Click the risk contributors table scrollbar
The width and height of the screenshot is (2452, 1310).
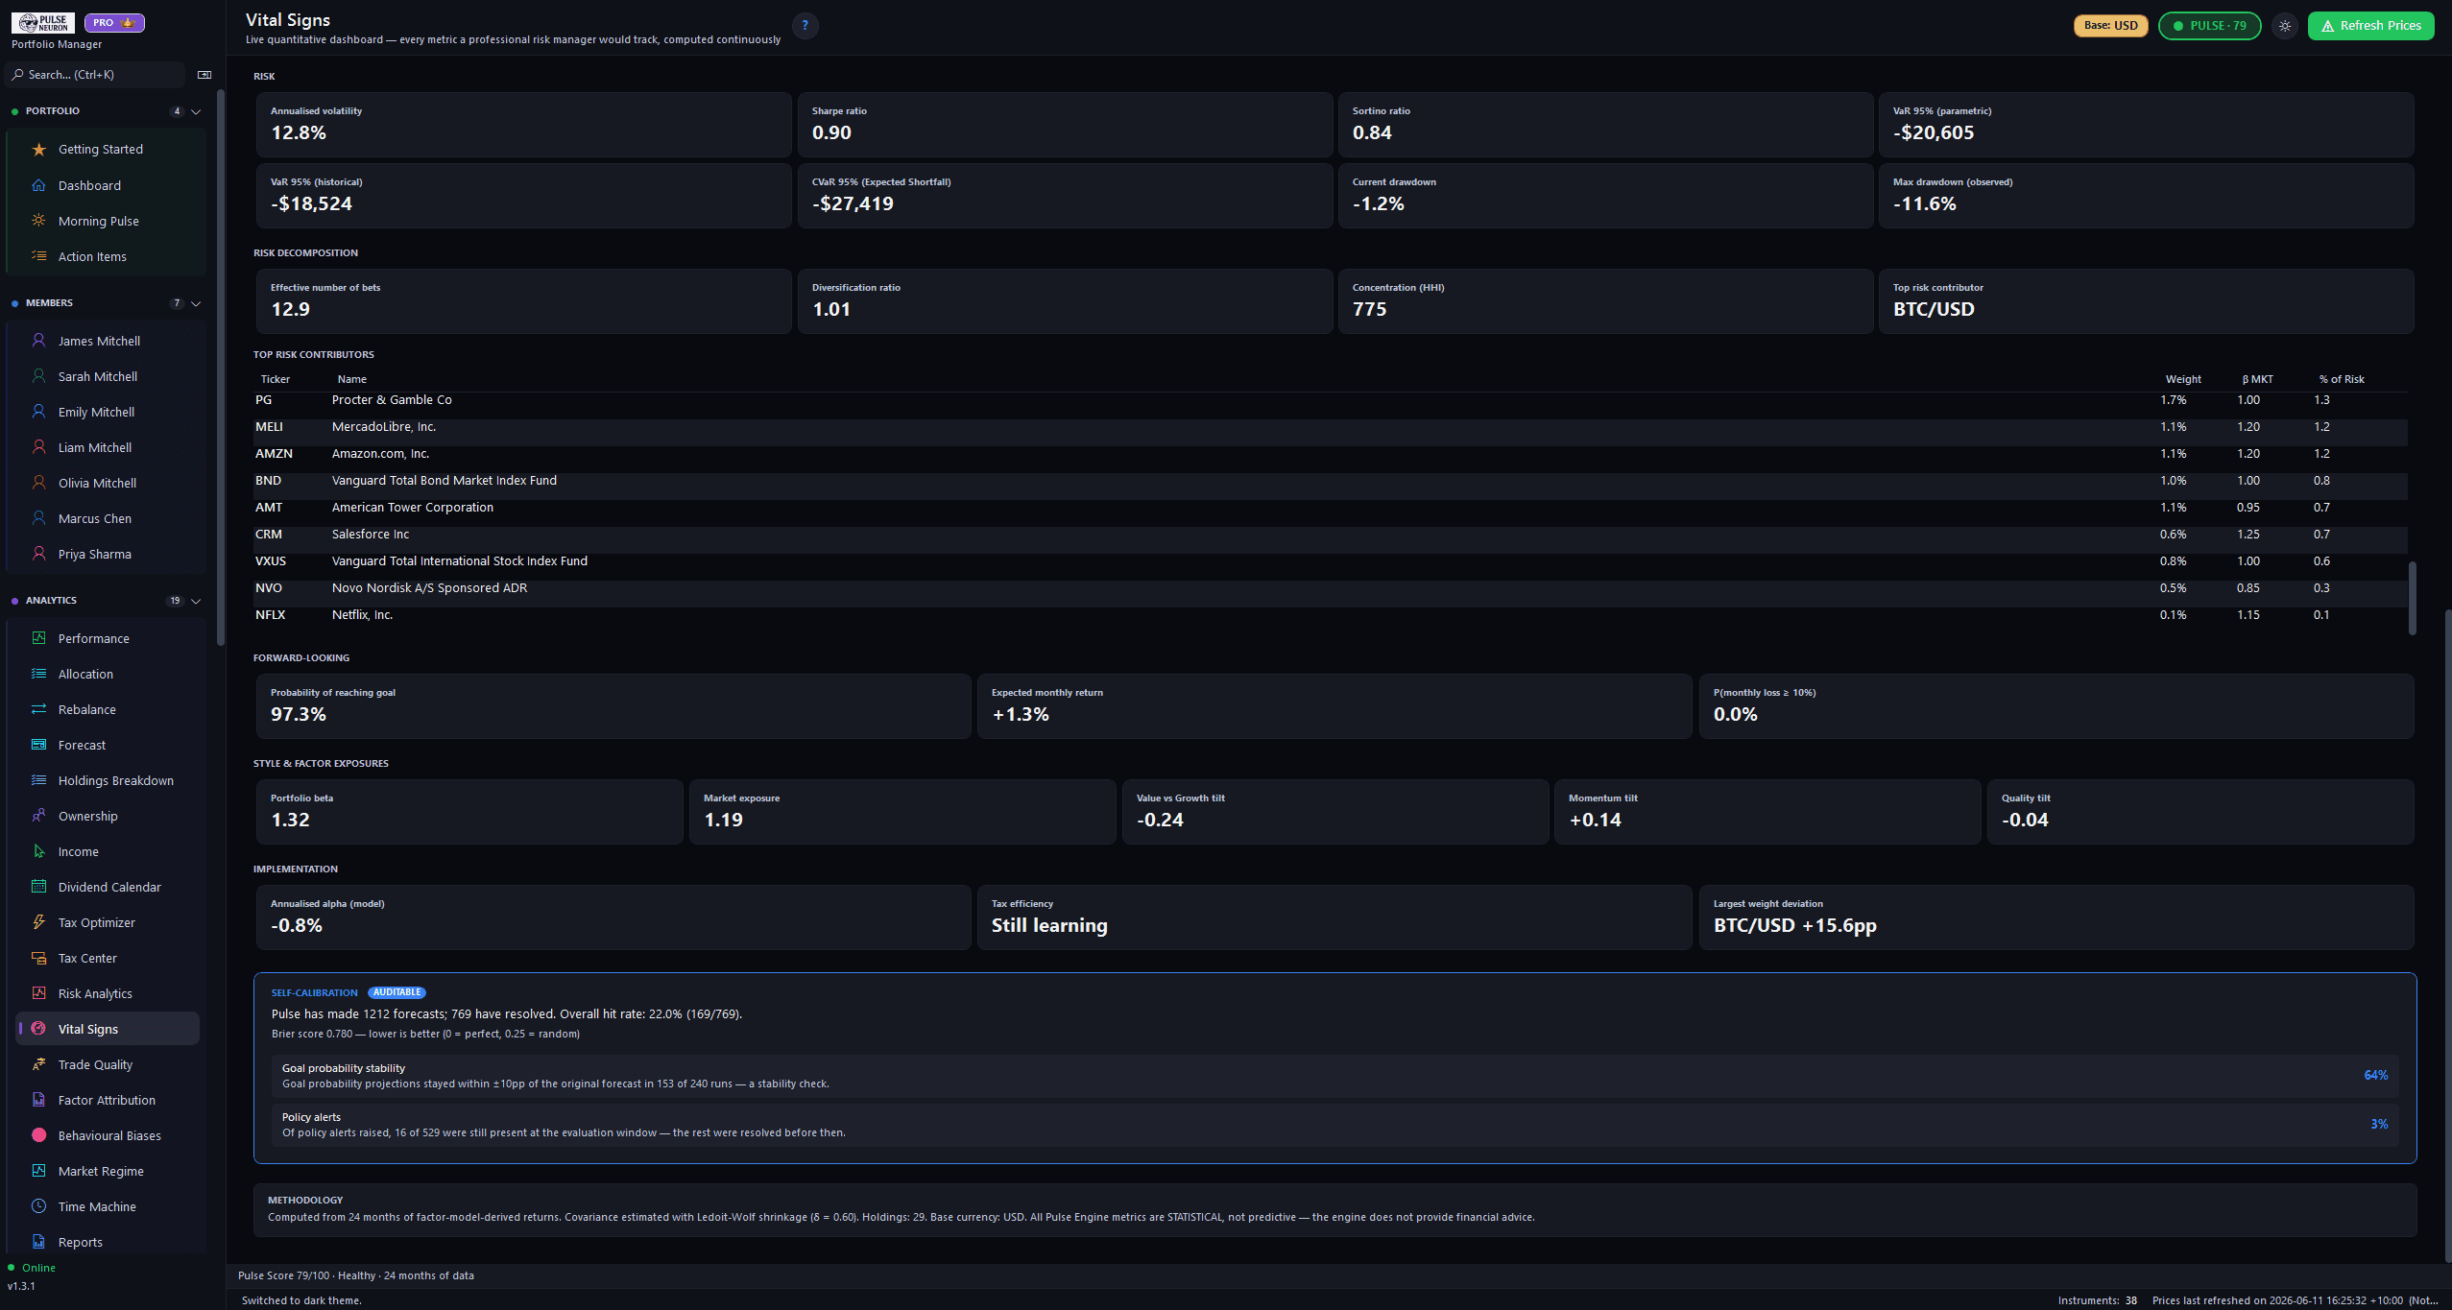point(2412,598)
